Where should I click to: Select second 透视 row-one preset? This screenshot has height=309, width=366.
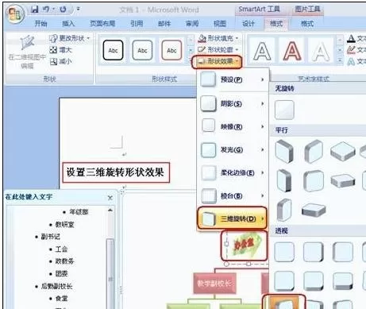pos(314,253)
